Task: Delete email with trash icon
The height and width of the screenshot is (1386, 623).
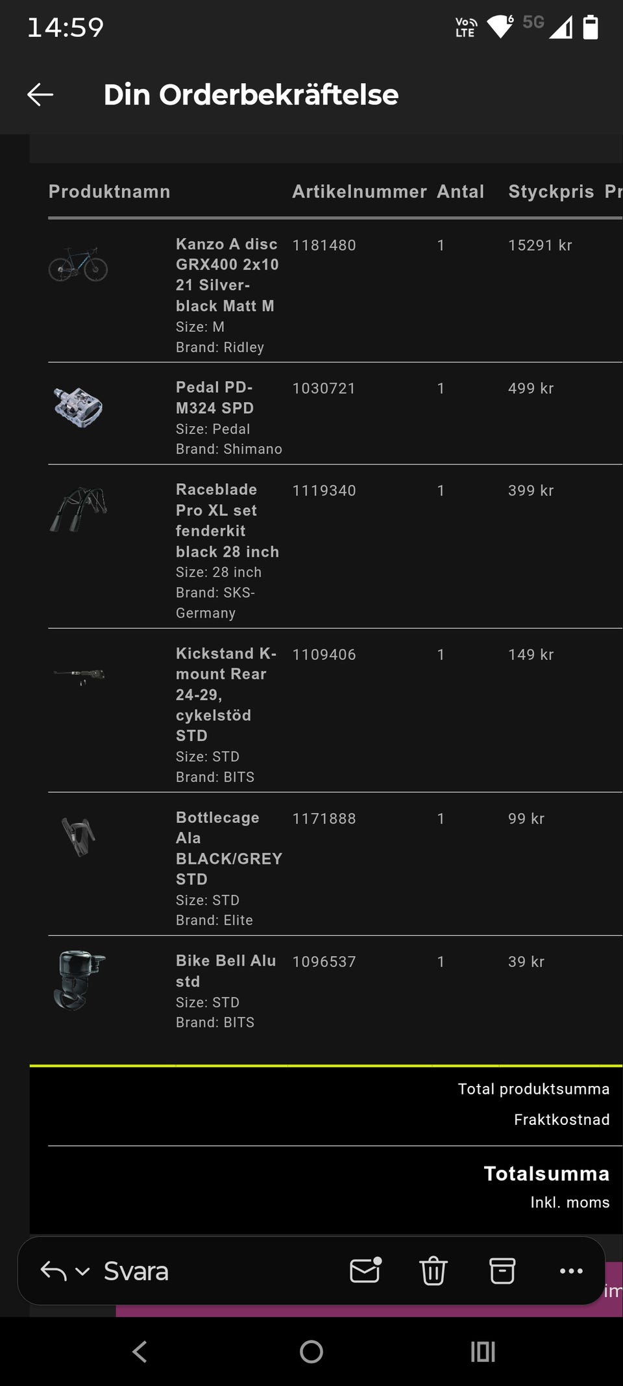Action: coord(434,1270)
